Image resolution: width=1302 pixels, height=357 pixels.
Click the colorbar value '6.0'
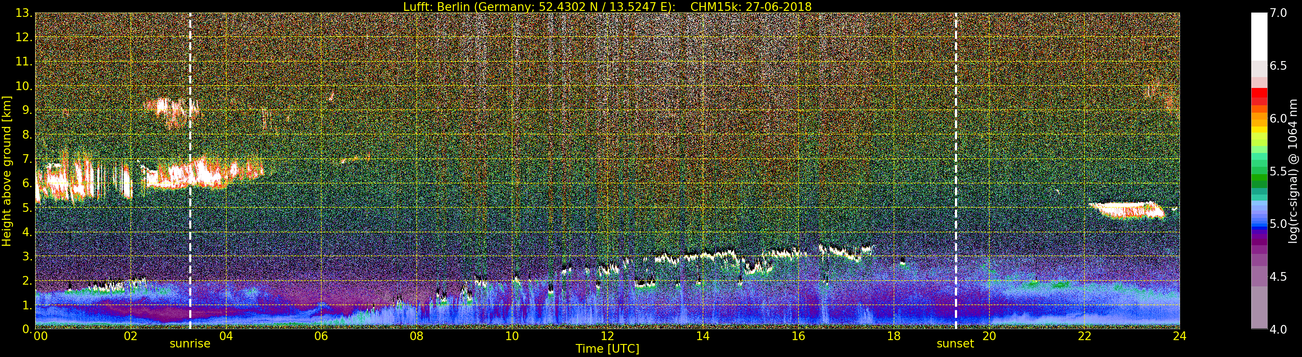(1278, 119)
